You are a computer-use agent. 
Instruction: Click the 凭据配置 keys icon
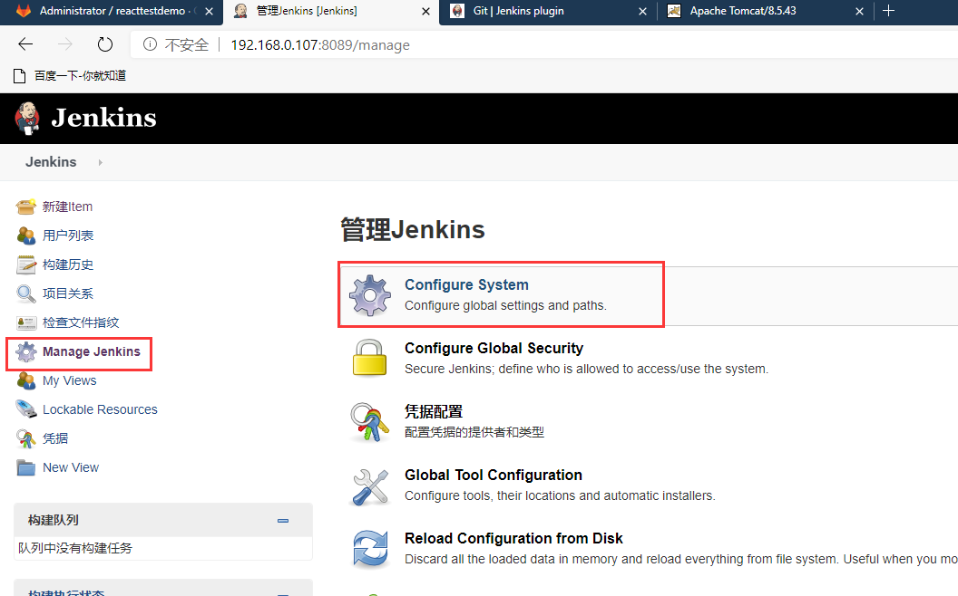[369, 421]
